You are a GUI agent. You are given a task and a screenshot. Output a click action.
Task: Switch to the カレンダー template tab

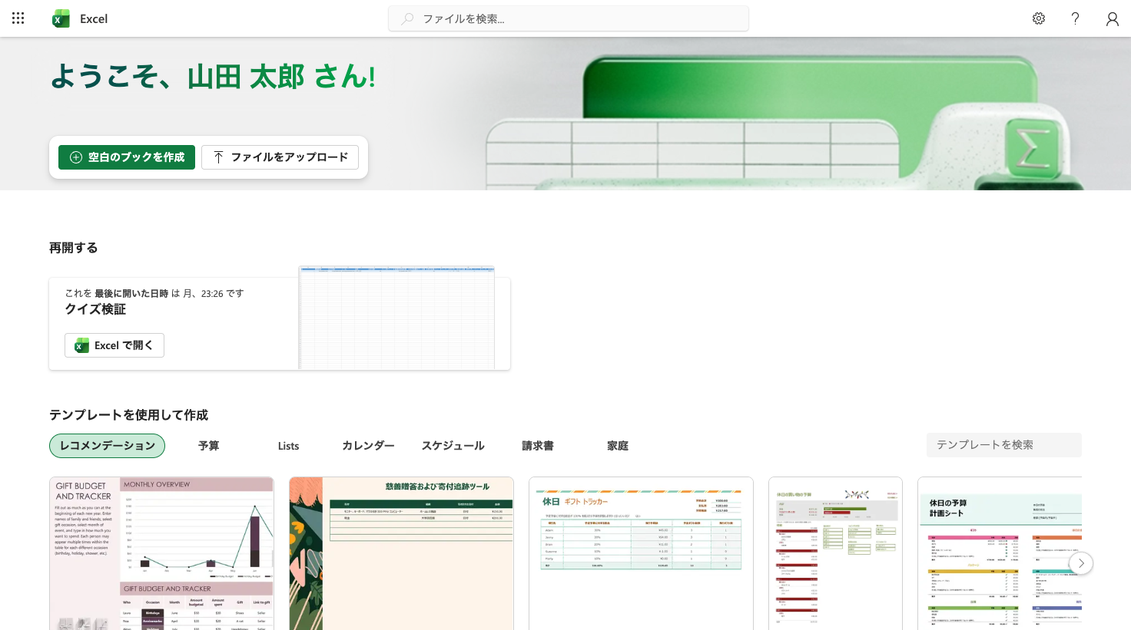pos(368,446)
